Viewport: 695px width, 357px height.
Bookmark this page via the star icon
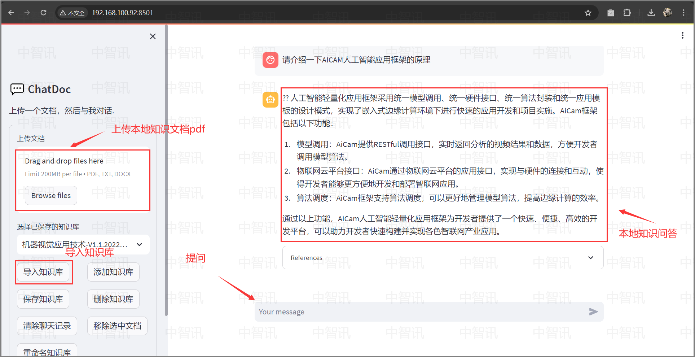tap(588, 13)
